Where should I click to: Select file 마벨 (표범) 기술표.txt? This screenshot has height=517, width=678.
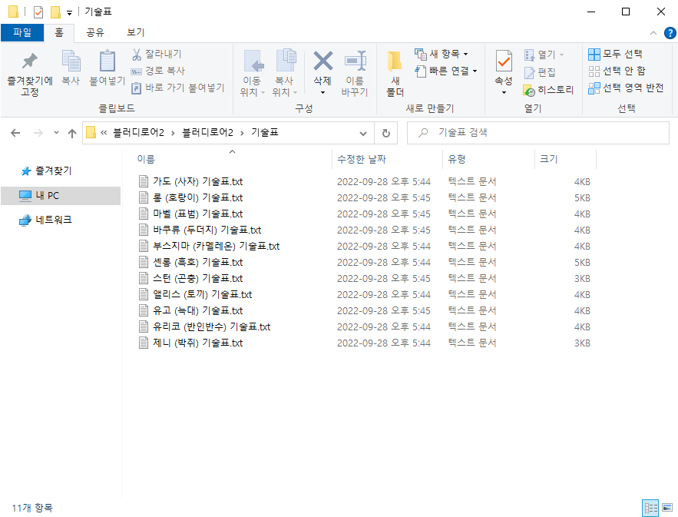tap(197, 214)
